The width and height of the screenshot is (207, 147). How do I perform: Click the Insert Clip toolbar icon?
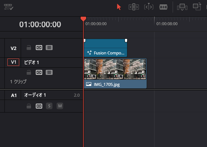point(182,7)
